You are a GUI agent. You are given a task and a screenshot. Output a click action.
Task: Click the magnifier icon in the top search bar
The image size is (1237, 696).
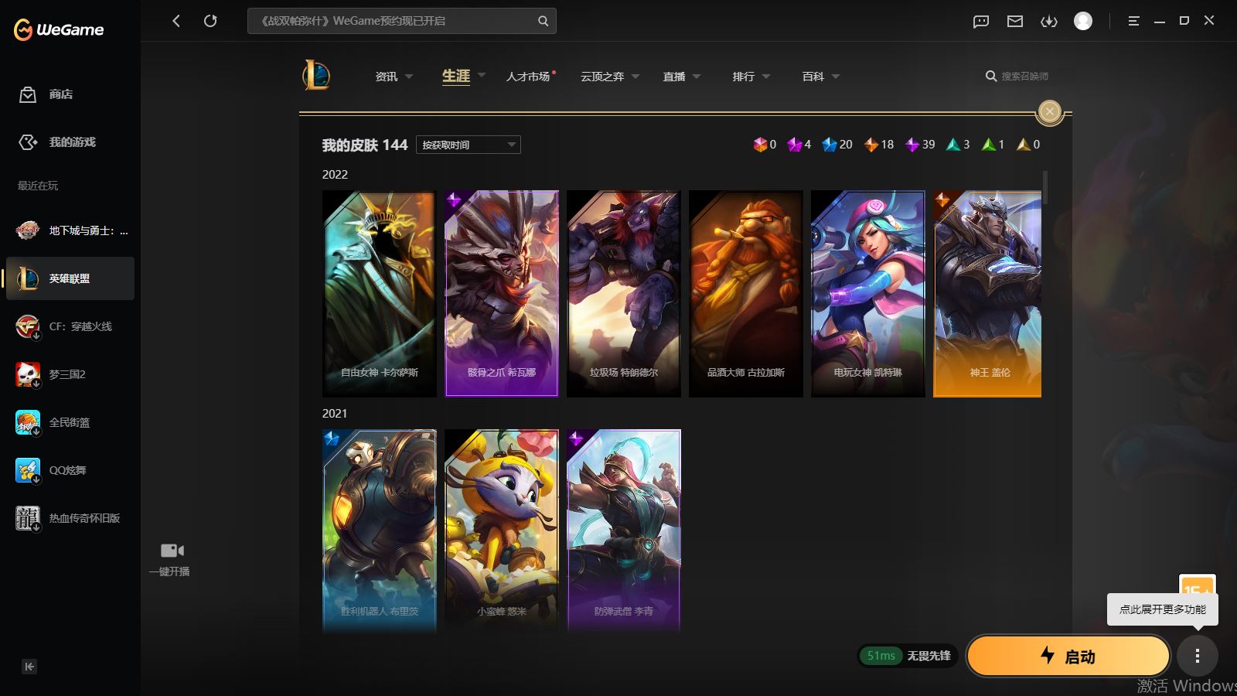point(544,21)
